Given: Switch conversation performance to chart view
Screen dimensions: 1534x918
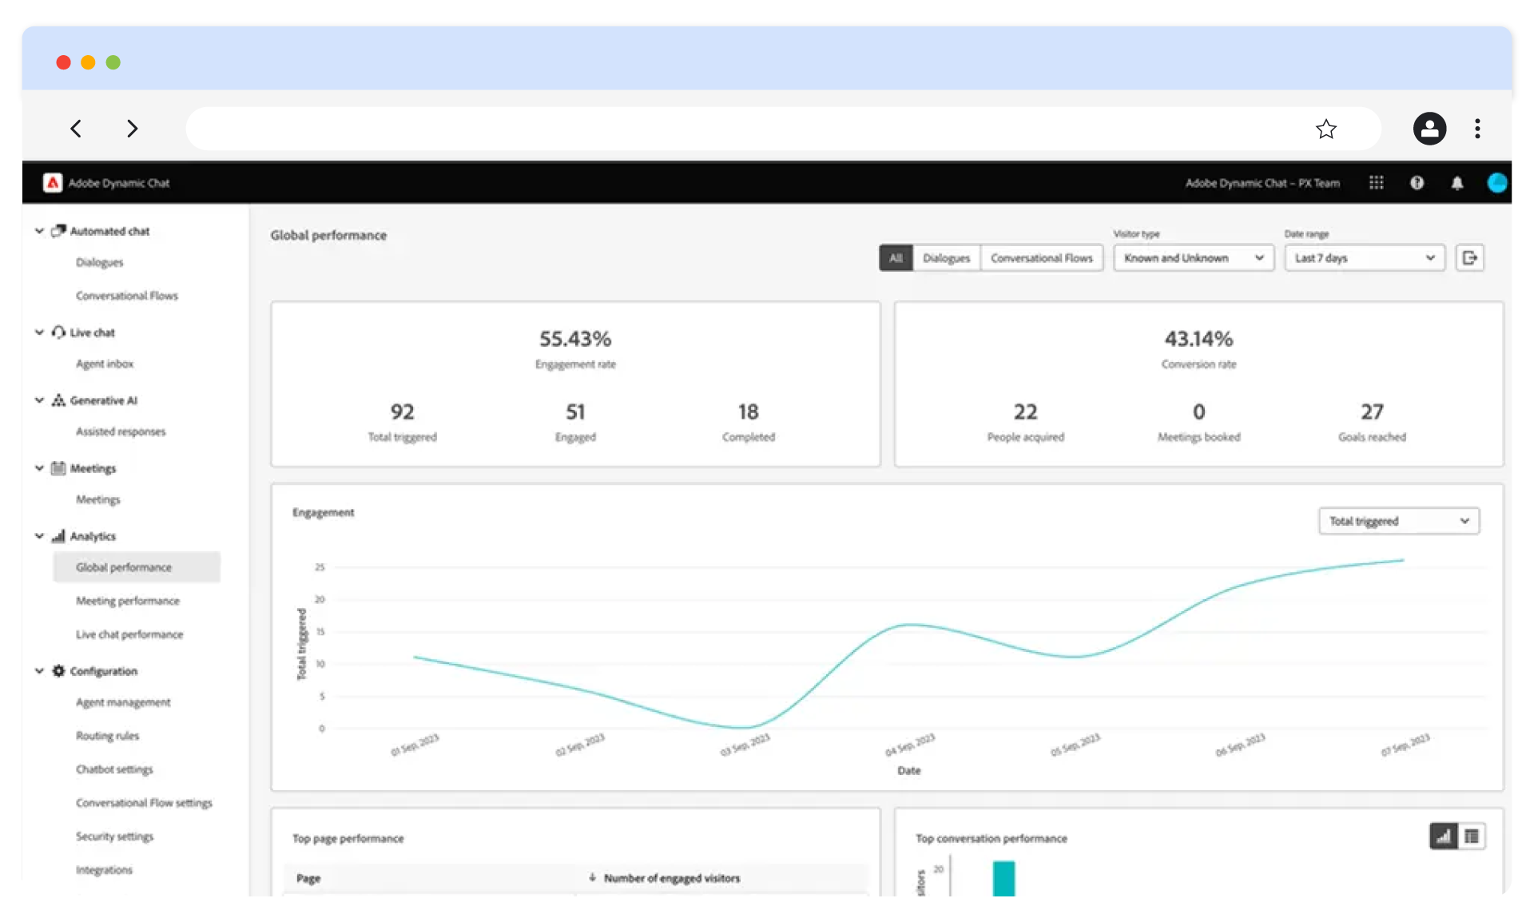Looking at the screenshot, I should click(1443, 837).
